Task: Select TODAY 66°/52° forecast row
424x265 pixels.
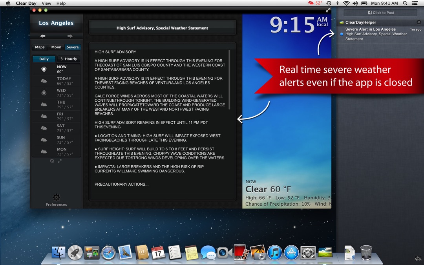Action: (56, 81)
